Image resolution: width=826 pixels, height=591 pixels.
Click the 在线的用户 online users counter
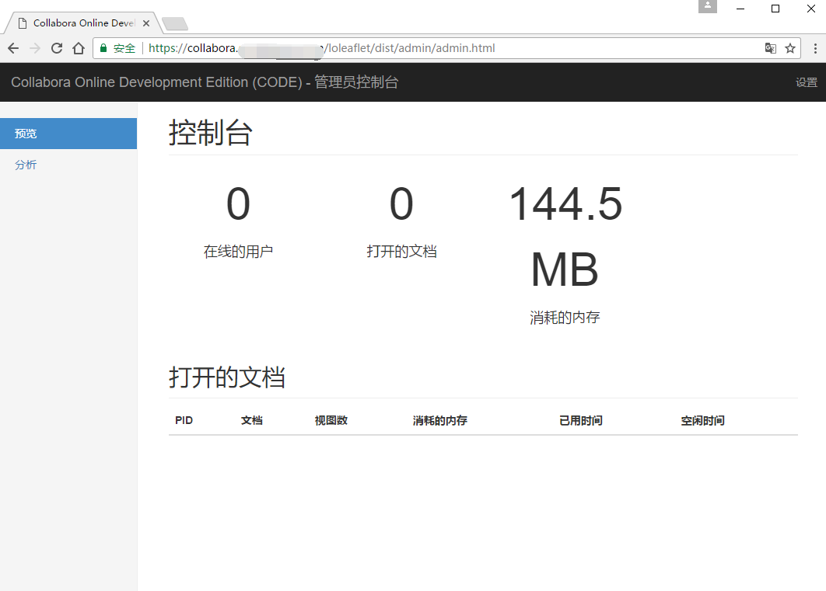coord(238,251)
